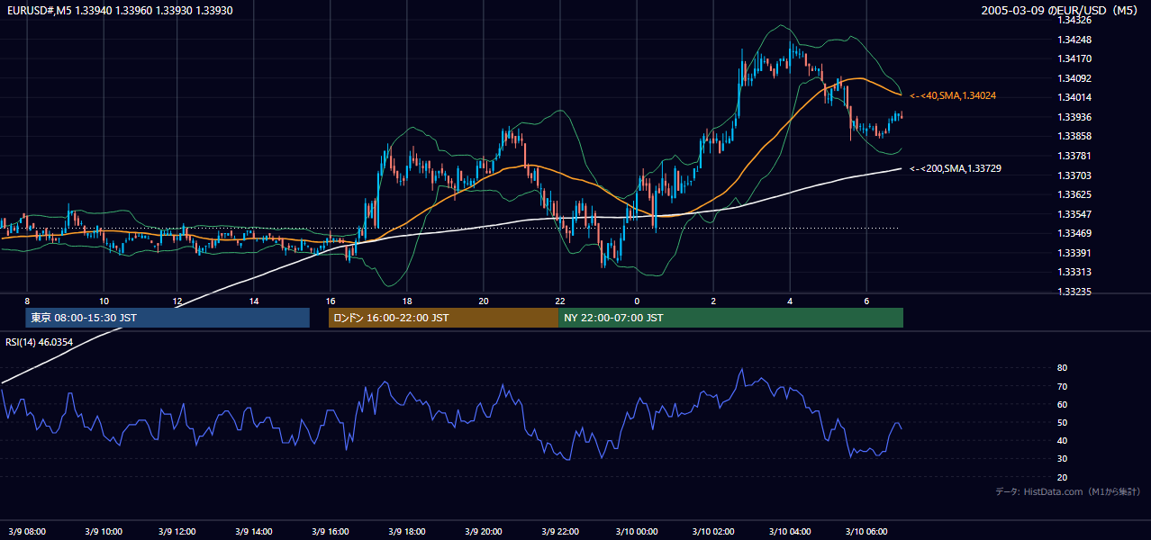
Task: Click hour tick 14 under the price chart
Action: pyautogui.click(x=254, y=301)
